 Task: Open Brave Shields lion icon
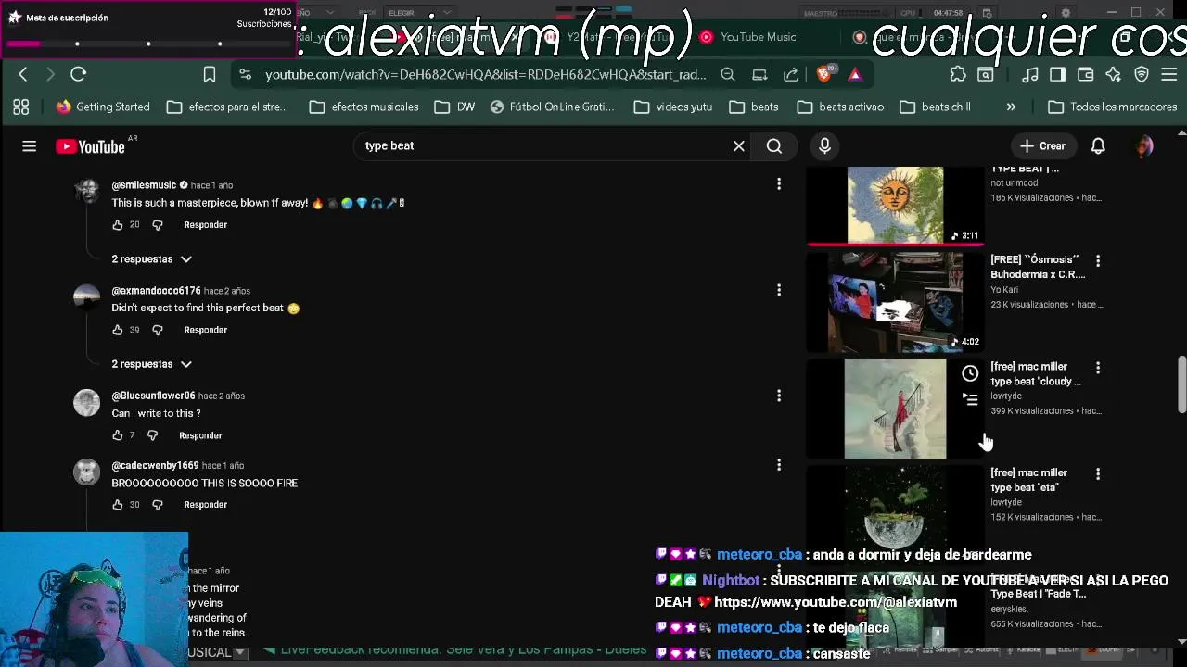[823, 74]
